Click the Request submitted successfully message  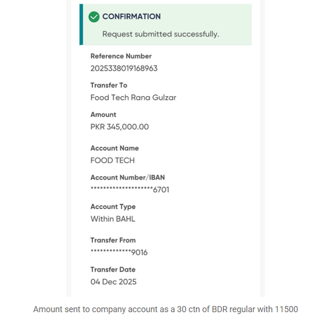pos(161,34)
